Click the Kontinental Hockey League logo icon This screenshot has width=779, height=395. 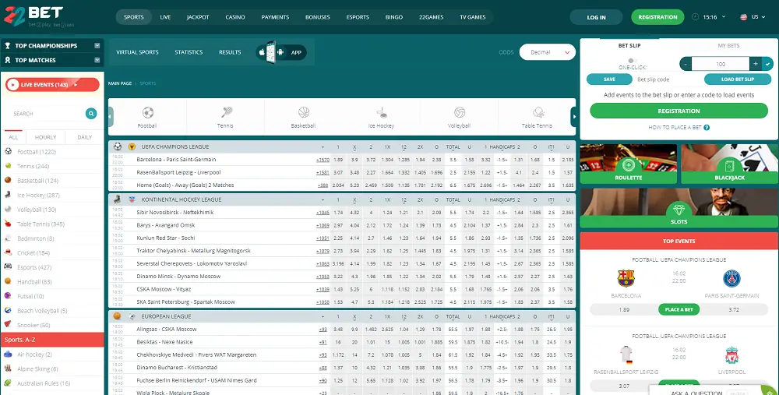tap(132, 199)
